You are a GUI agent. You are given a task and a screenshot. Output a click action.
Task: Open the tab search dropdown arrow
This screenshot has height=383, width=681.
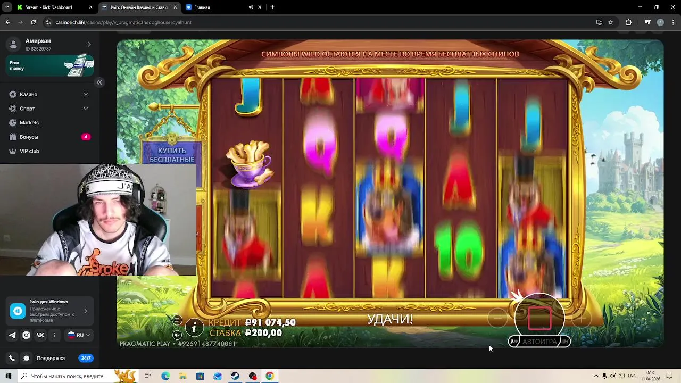coord(7,7)
